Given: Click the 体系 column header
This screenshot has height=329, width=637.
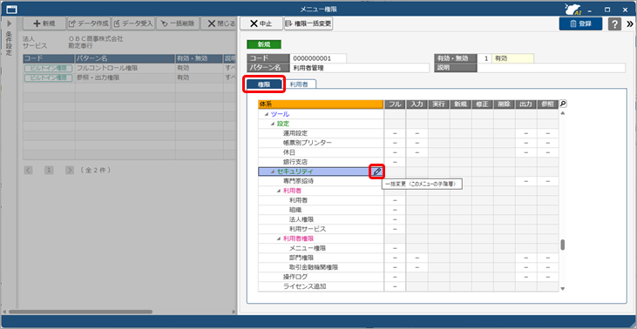Looking at the screenshot, I should 321,104.
